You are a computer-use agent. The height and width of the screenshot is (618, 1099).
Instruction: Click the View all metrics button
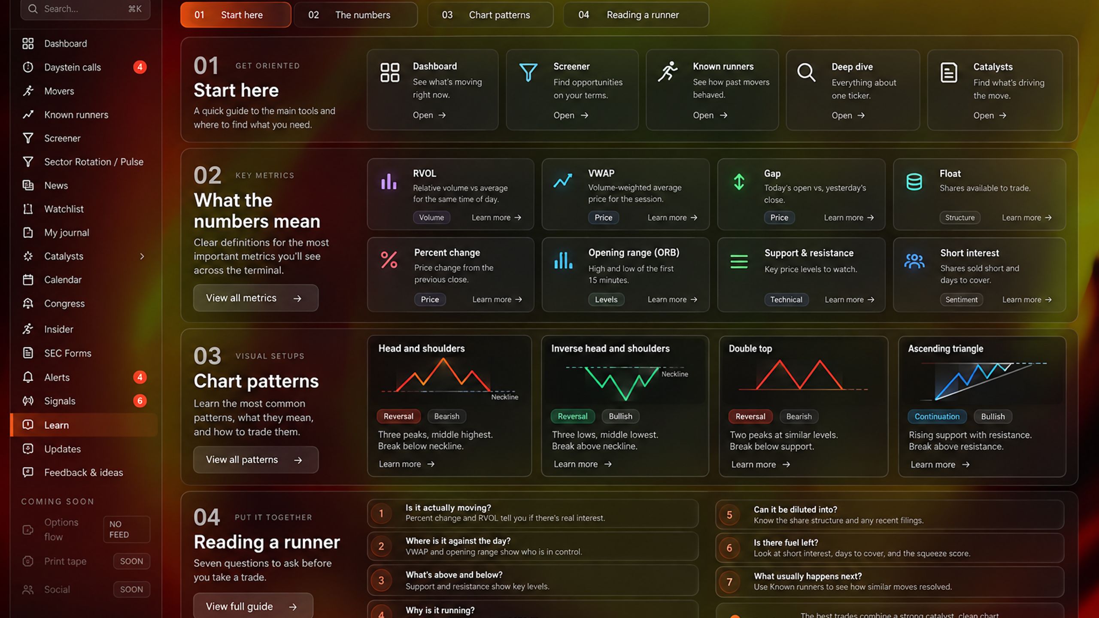(256, 298)
